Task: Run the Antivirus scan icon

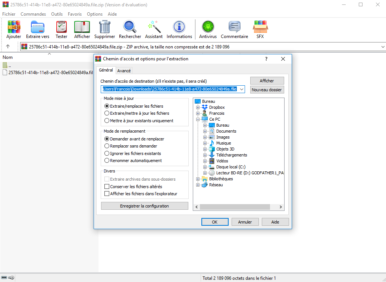Action: (208, 27)
